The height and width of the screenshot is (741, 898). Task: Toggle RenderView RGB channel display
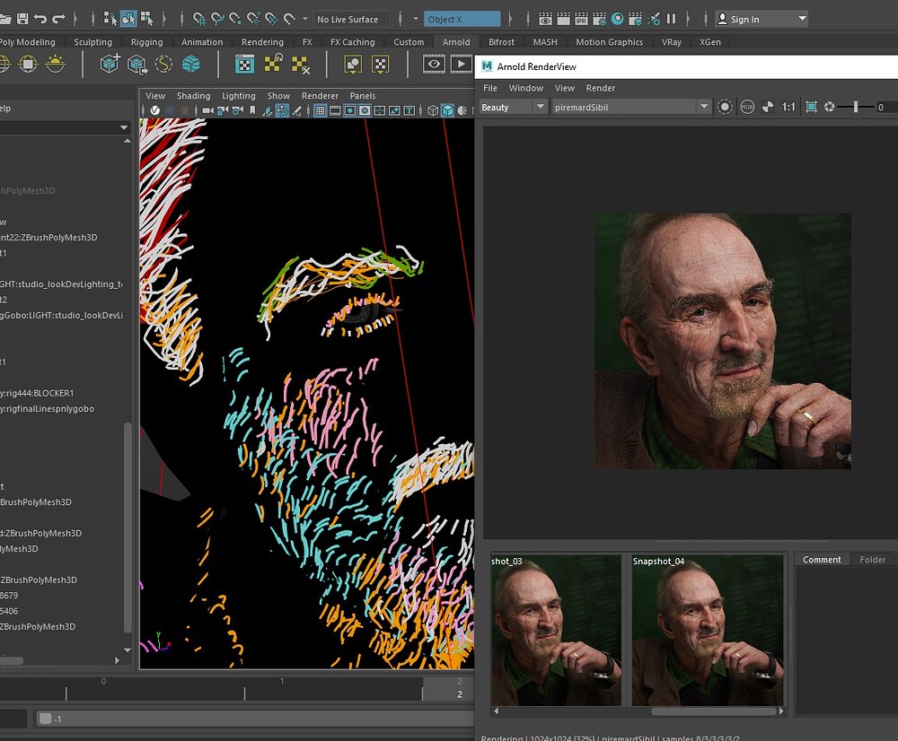[x=747, y=107]
